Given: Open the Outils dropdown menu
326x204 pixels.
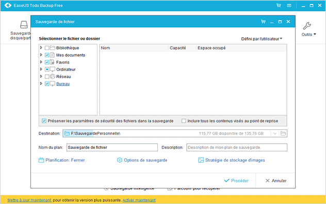Looking at the screenshot, I should tap(309, 35).
